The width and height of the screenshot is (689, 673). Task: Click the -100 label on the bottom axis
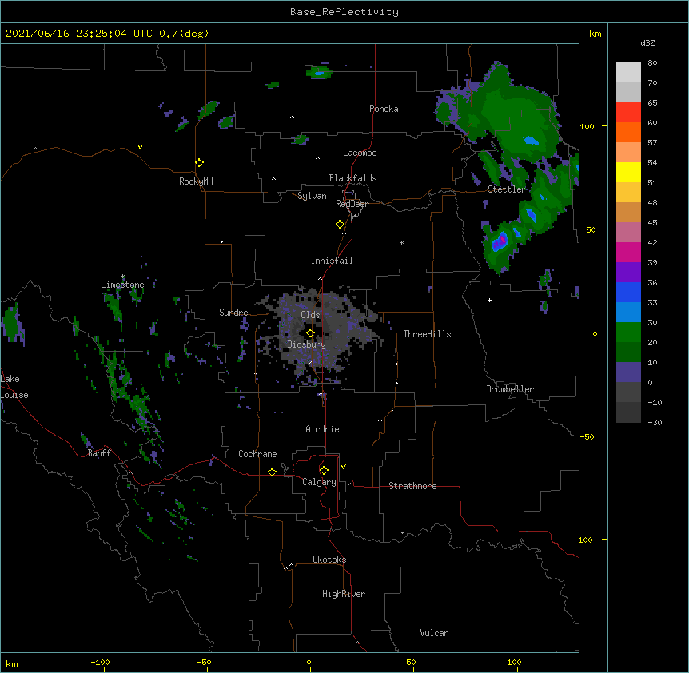click(x=100, y=662)
